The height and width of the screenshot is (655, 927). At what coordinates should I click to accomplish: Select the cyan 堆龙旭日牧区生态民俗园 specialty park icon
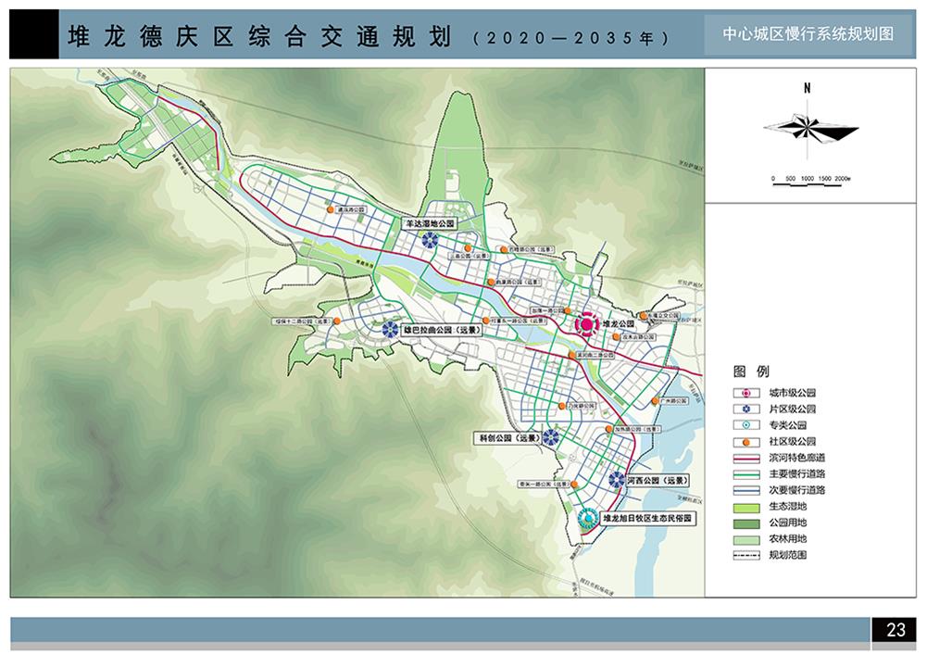pos(588,518)
